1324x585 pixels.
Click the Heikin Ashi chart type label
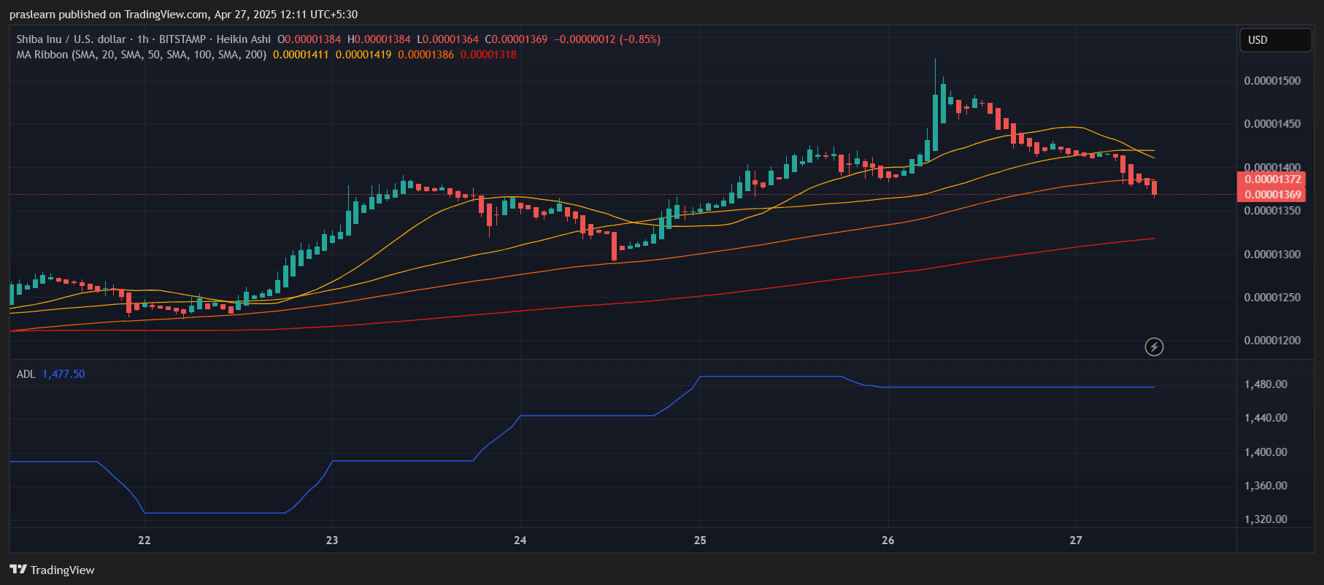click(x=243, y=39)
